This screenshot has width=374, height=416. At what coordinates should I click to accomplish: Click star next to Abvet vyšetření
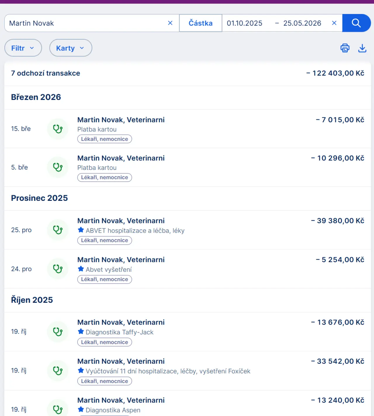click(81, 269)
